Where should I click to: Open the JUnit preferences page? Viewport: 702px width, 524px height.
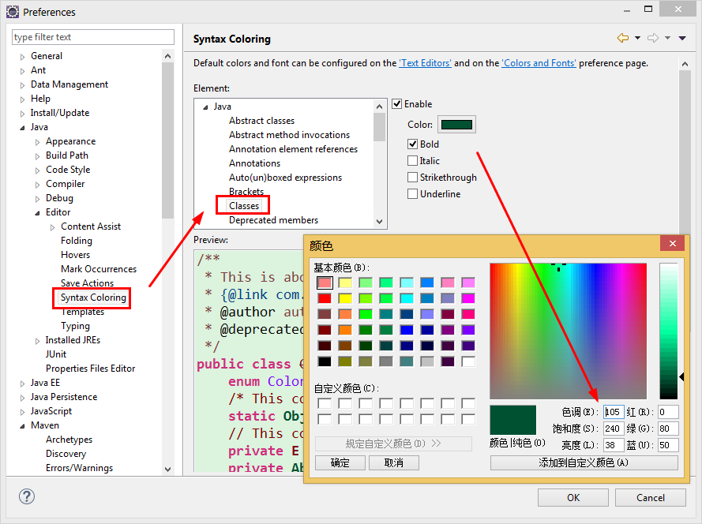point(56,354)
